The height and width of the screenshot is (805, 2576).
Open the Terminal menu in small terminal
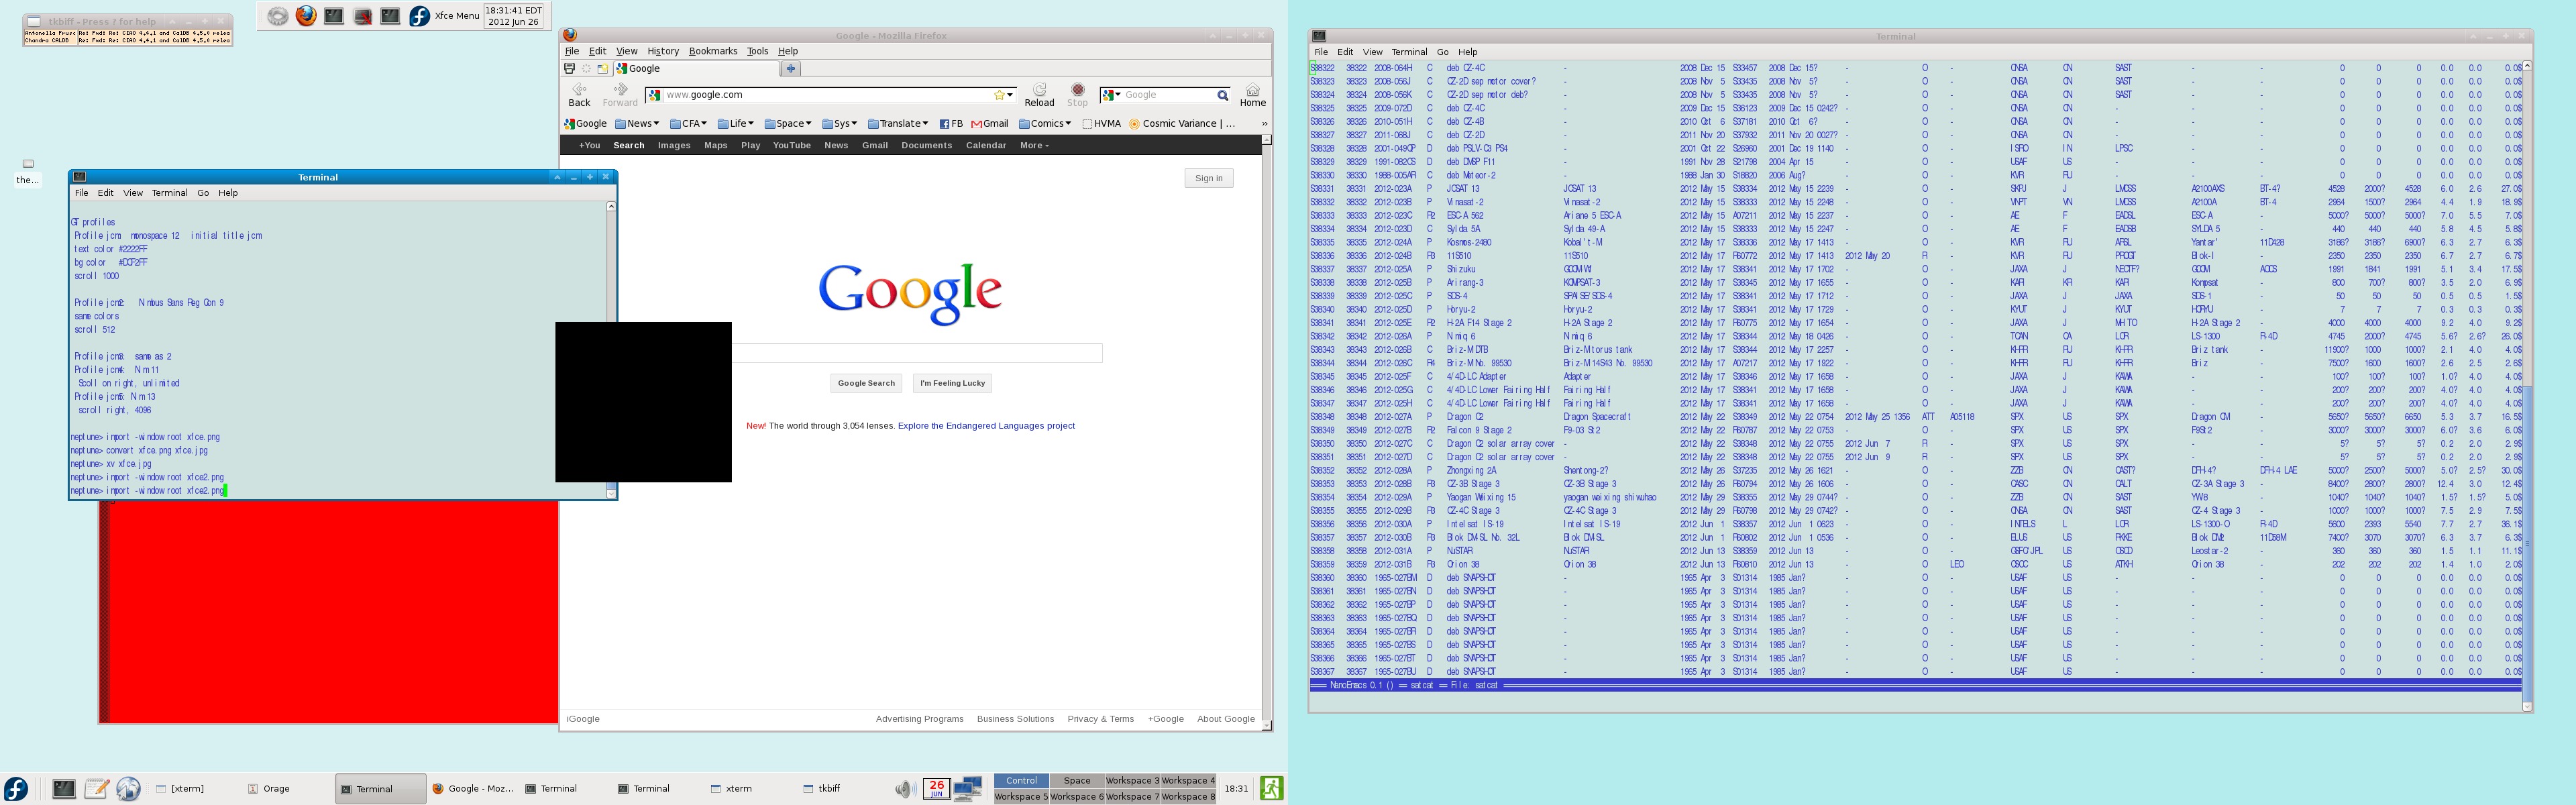pos(169,193)
